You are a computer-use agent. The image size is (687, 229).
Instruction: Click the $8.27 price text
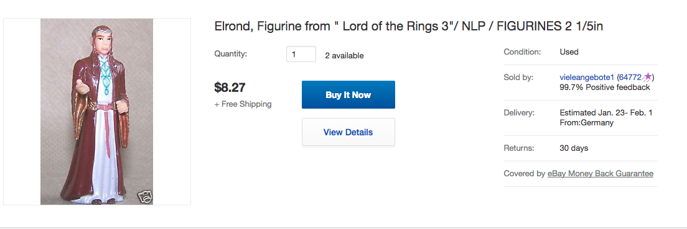pyautogui.click(x=230, y=88)
